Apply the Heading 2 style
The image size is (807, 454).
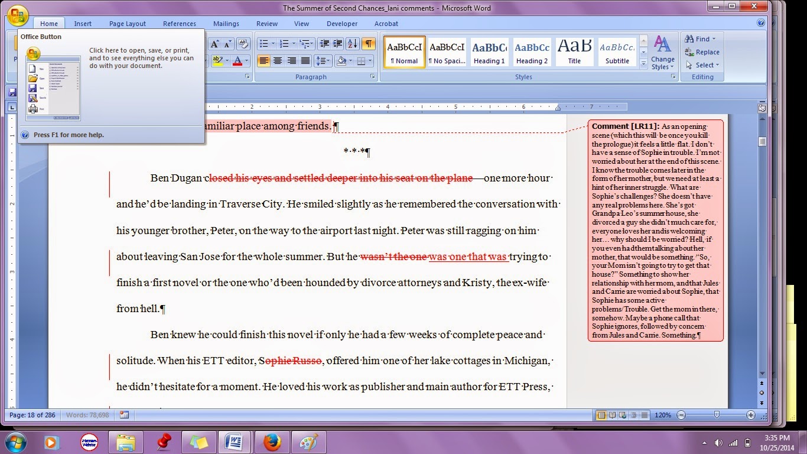[532, 52]
